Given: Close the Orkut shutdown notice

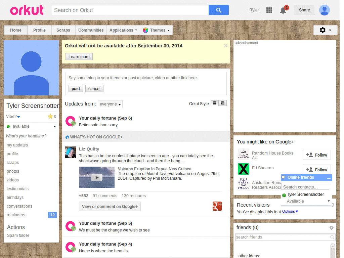Looking at the screenshot, I should pyautogui.click(x=226, y=46).
